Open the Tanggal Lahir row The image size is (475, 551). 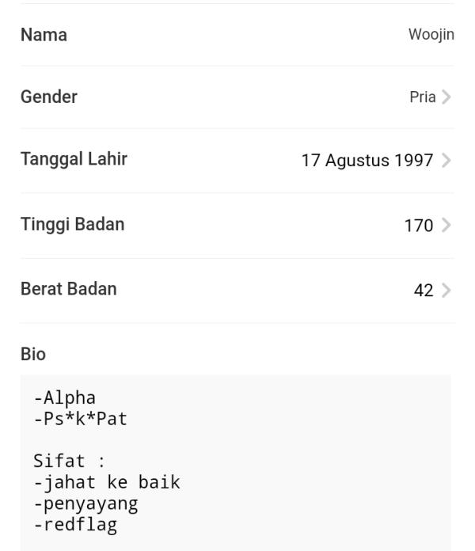coord(237,161)
